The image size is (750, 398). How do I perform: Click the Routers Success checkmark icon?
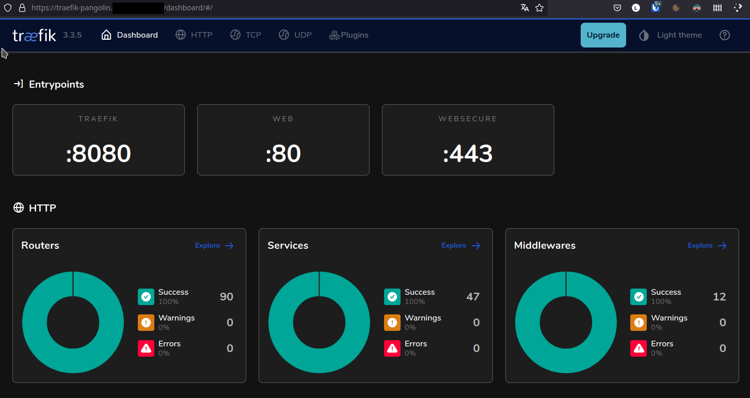[146, 297]
